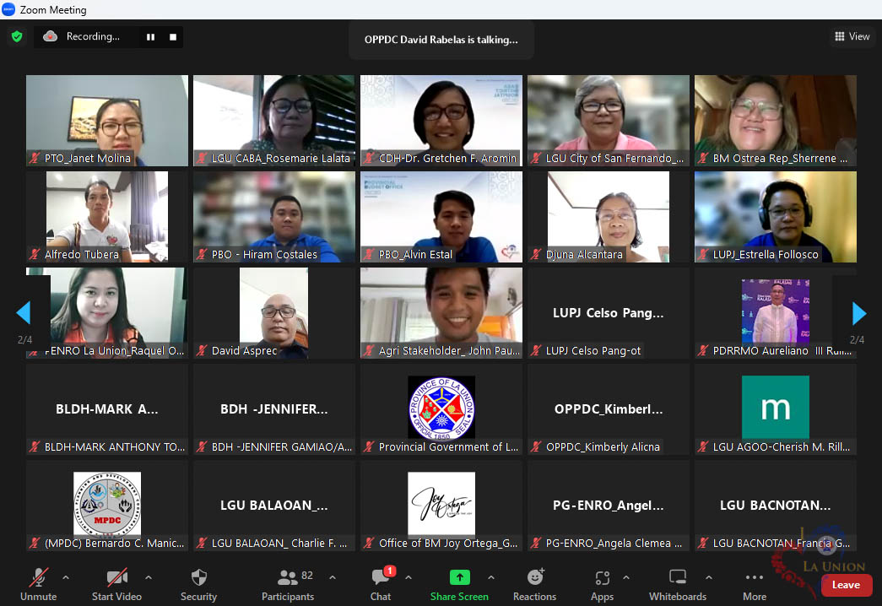882x606 pixels.
Task: Stop the recording
Action: 173,37
